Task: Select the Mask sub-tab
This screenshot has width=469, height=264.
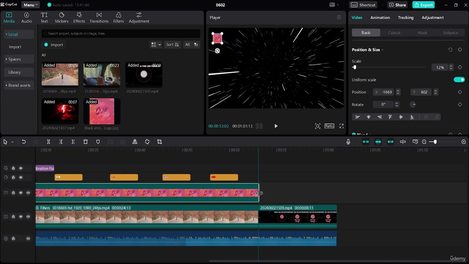Action: (x=422, y=33)
